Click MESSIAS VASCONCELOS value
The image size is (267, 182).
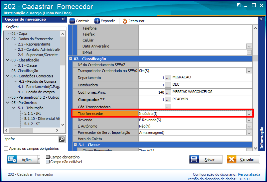tap(193, 92)
